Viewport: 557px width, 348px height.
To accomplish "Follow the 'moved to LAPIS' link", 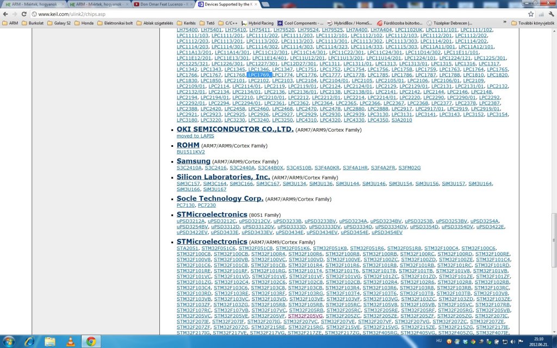I will pos(195,135).
